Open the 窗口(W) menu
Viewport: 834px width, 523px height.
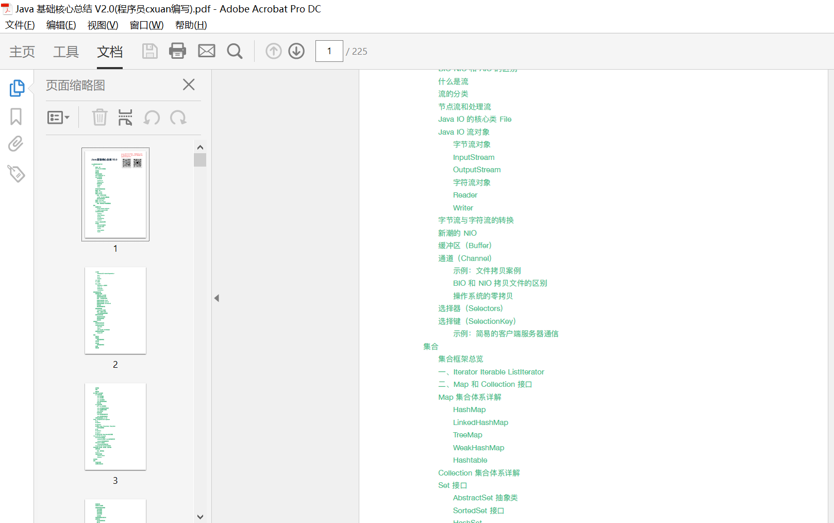[x=147, y=25]
